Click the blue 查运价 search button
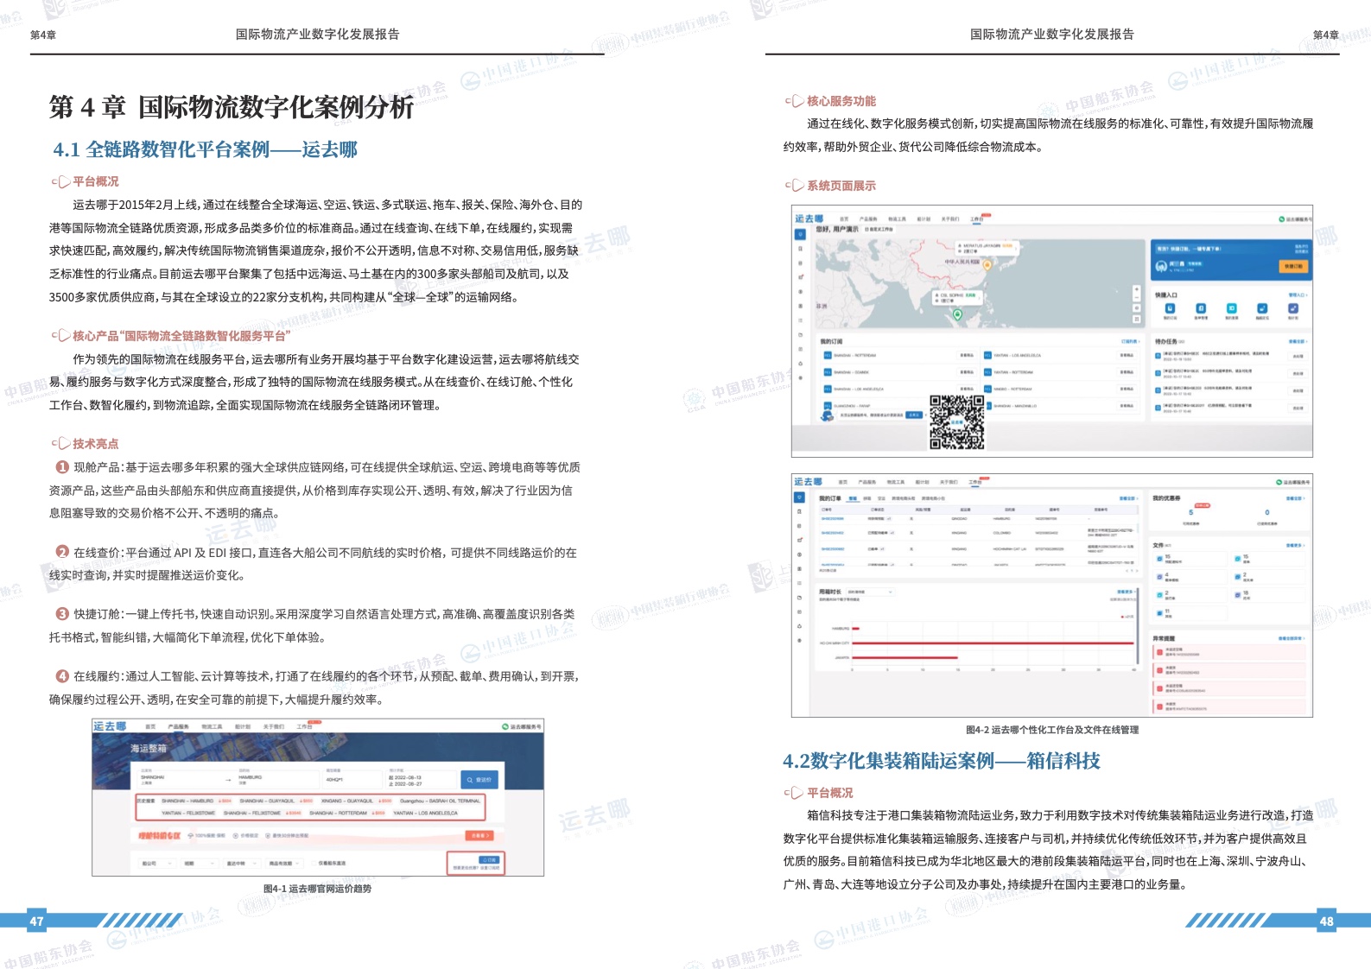The image size is (1371, 969). click(479, 779)
